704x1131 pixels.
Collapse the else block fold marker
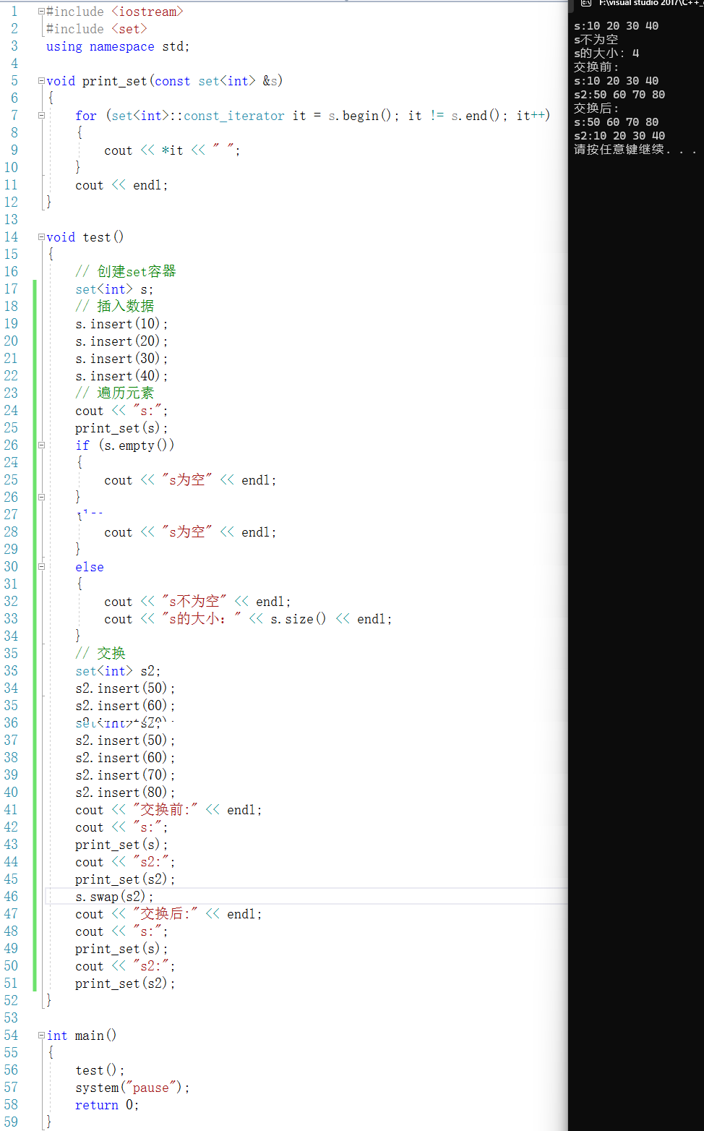(41, 567)
